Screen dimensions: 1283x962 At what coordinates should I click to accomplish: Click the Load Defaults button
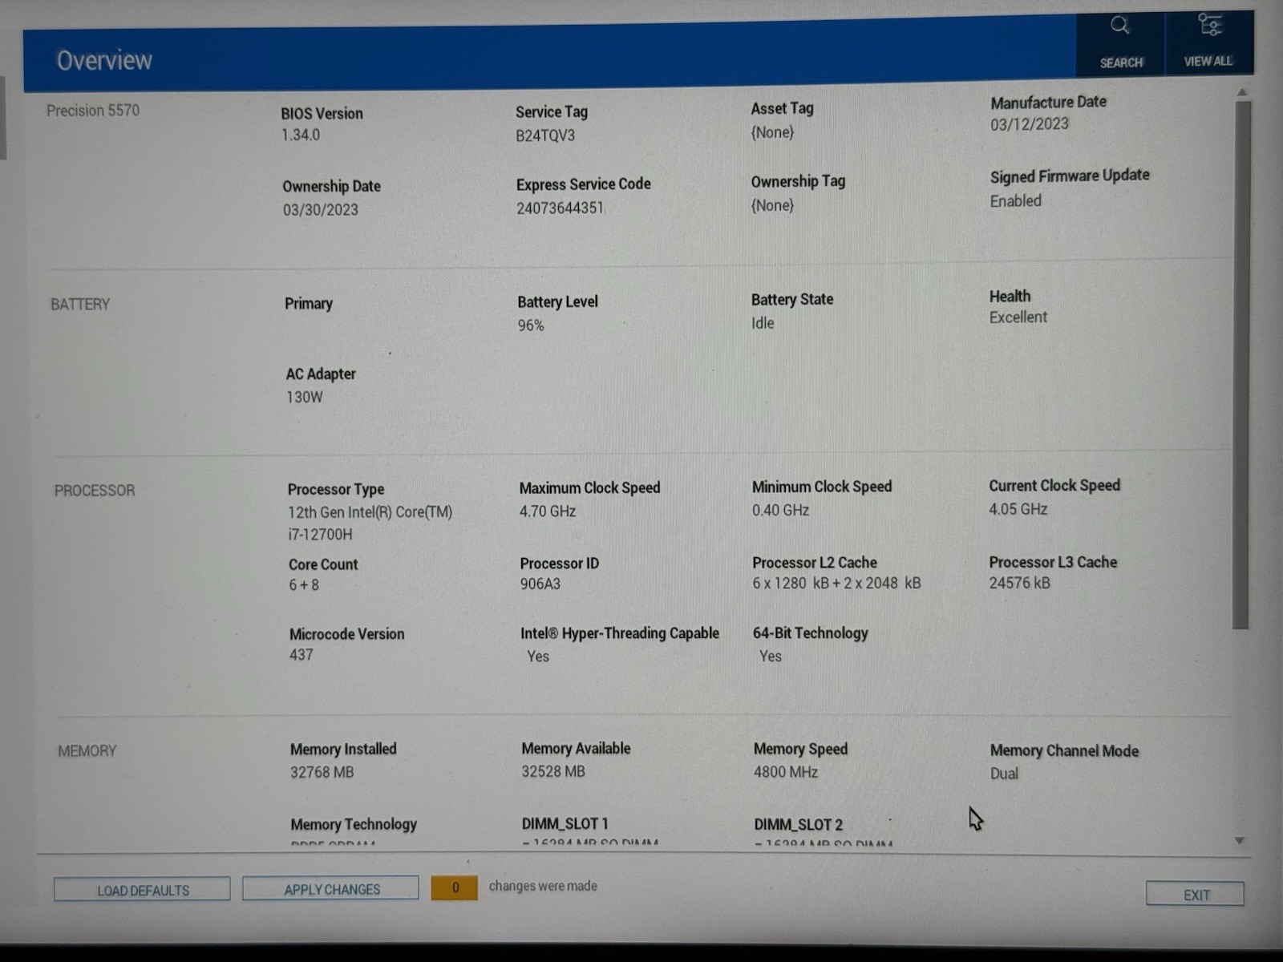(x=142, y=889)
